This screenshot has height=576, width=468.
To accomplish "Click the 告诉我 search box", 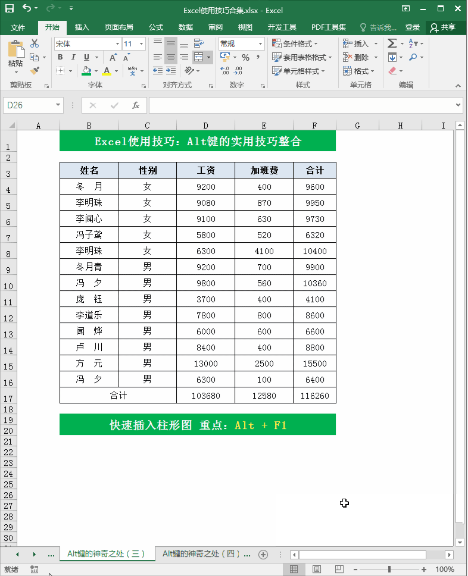I will pos(379,27).
